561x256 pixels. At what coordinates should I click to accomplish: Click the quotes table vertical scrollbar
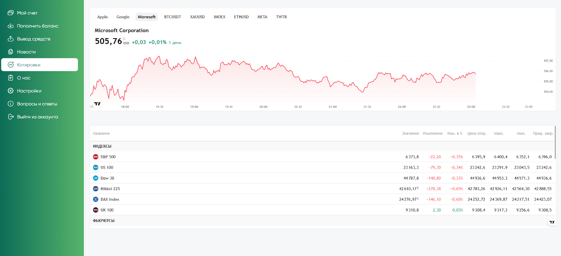[555, 142]
